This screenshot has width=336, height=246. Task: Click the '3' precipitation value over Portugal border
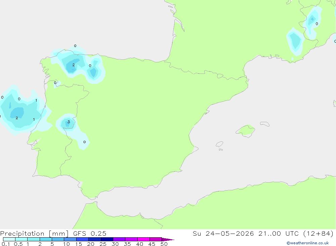(69, 122)
